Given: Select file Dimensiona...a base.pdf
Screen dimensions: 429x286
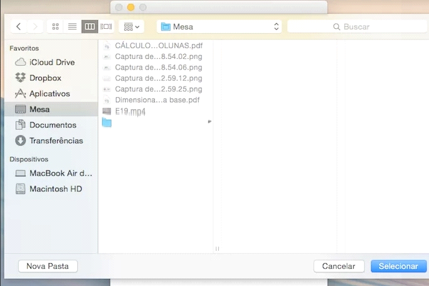Looking at the screenshot, I should click(156, 100).
